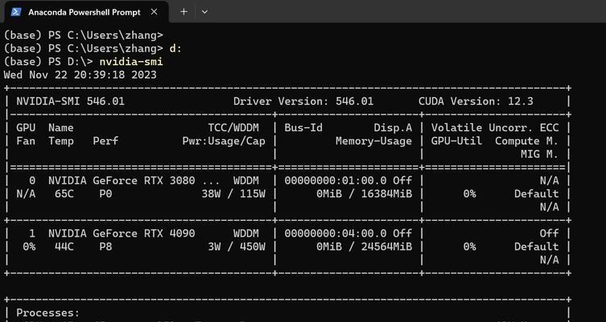Click the TCC/WDDM column header

click(x=233, y=127)
